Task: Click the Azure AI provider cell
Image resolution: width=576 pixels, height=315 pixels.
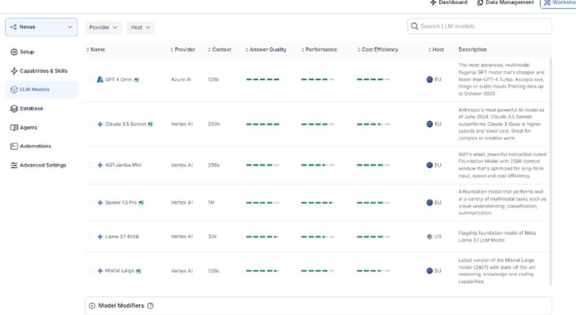Action: click(x=181, y=79)
